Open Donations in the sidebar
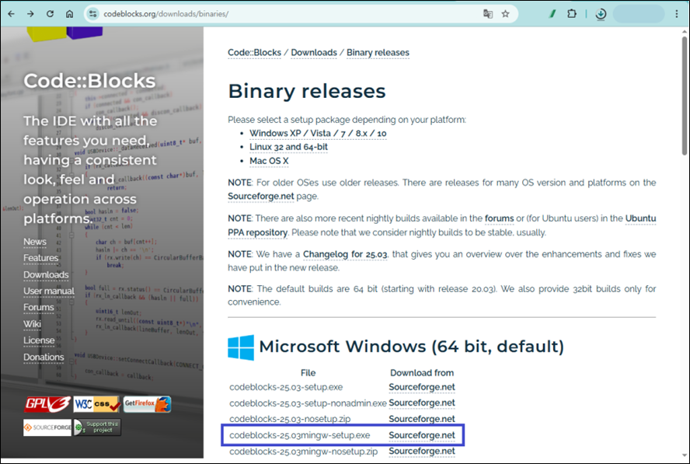 pos(44,357)
